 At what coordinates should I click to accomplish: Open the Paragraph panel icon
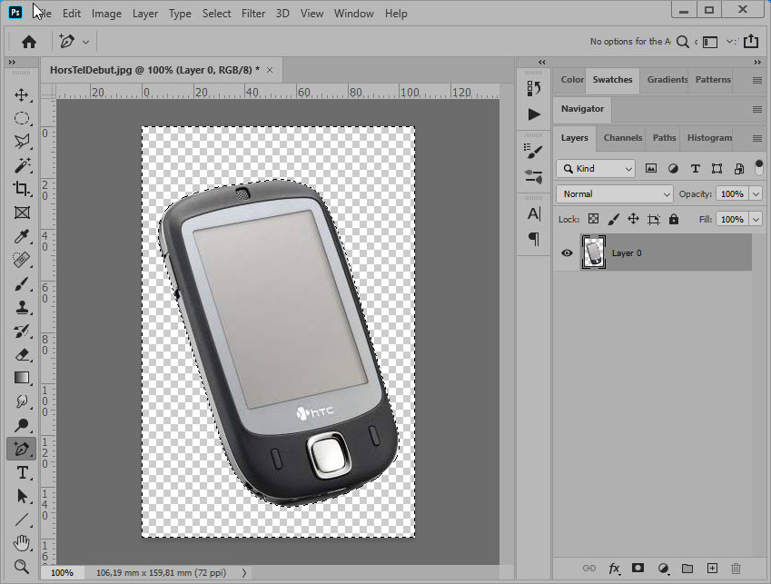point(533,239)
